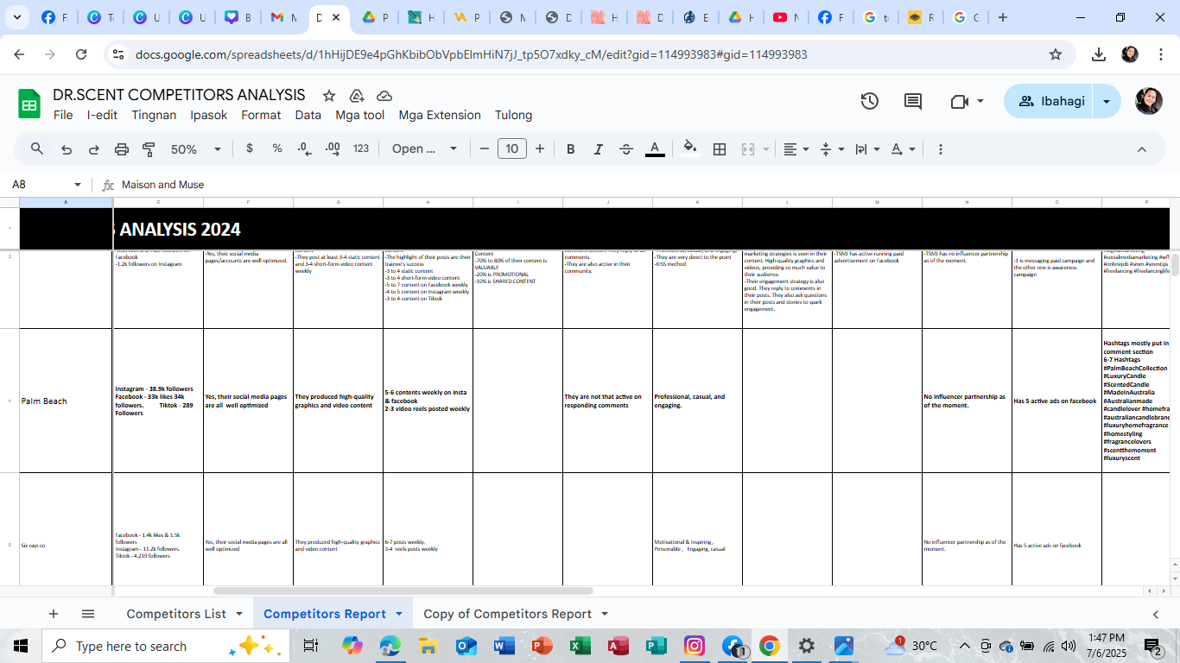Start a Meet call camera icon
Image resolution: width=1180 pixels, height=663 pixels.
pos(959,101)
